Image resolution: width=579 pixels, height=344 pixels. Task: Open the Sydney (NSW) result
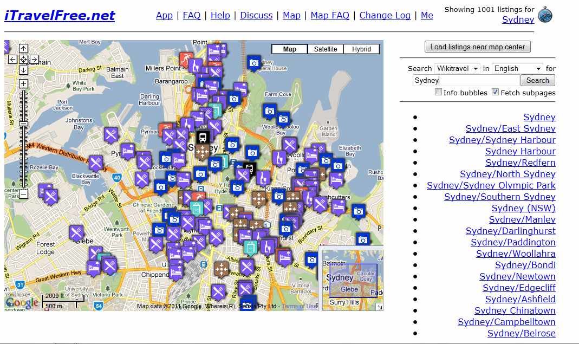coord(524,209)
